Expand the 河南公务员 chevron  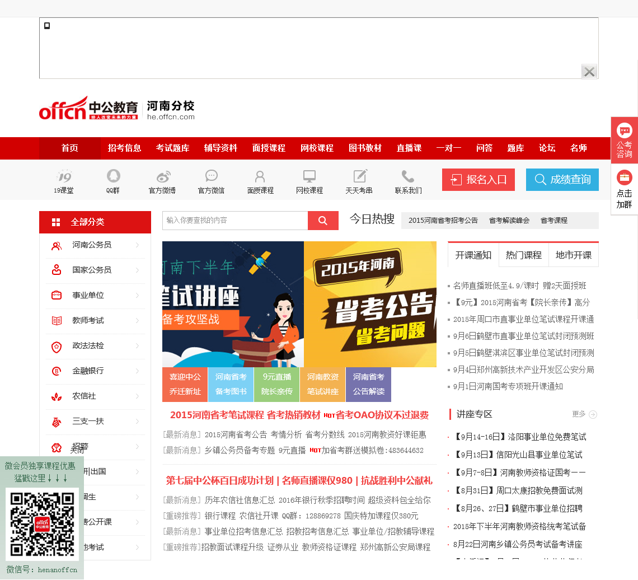coord(137,245)
